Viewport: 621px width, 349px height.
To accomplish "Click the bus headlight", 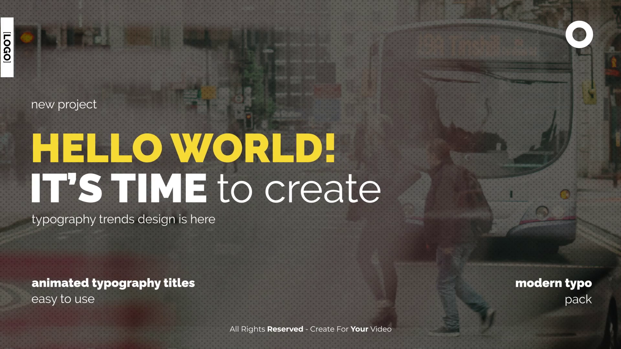I will (542, 212).
